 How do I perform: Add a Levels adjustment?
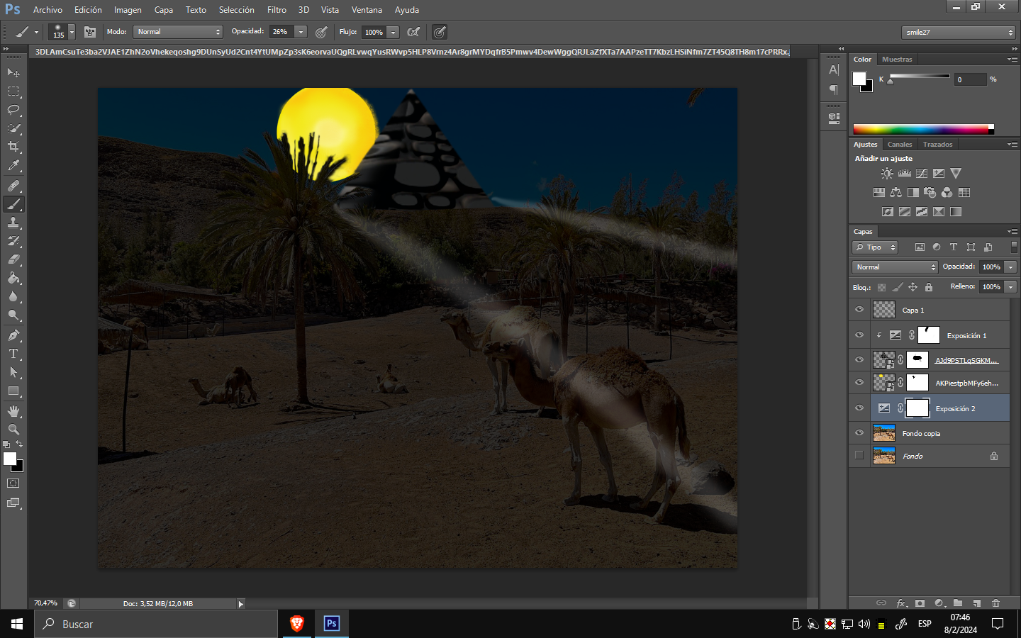click(x=905, y=173)
